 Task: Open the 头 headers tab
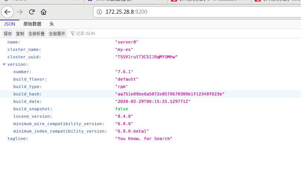(x=52, y=24)
